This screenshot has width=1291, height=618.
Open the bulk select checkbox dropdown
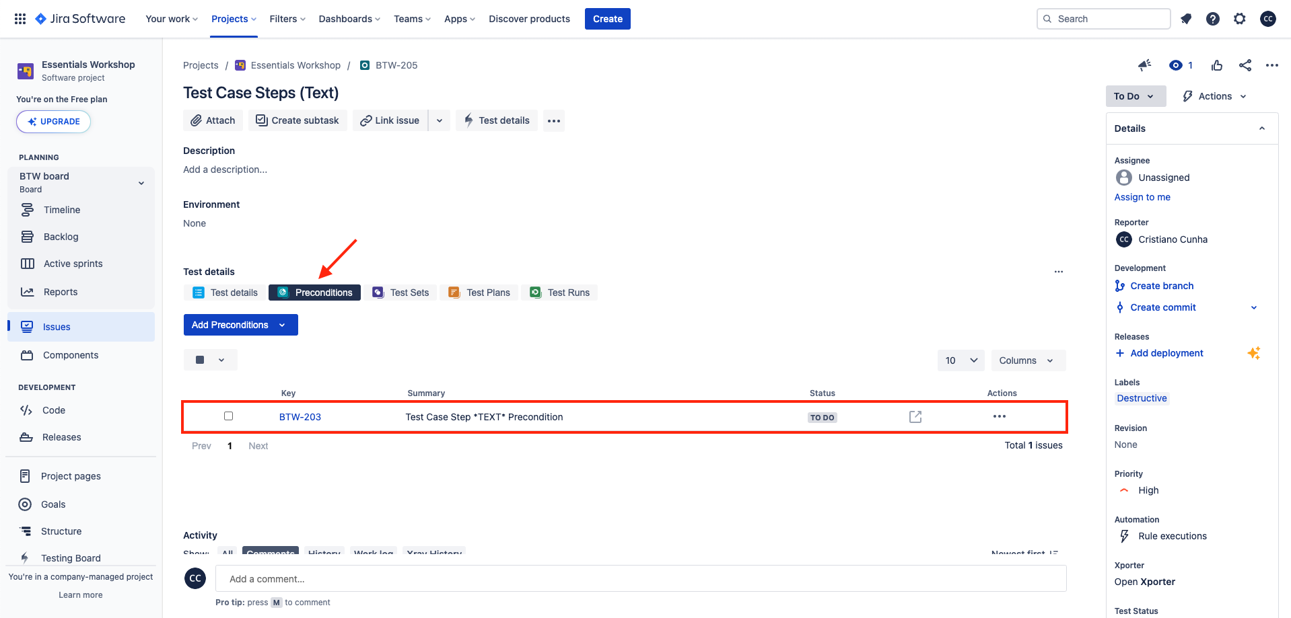(211, 360)
